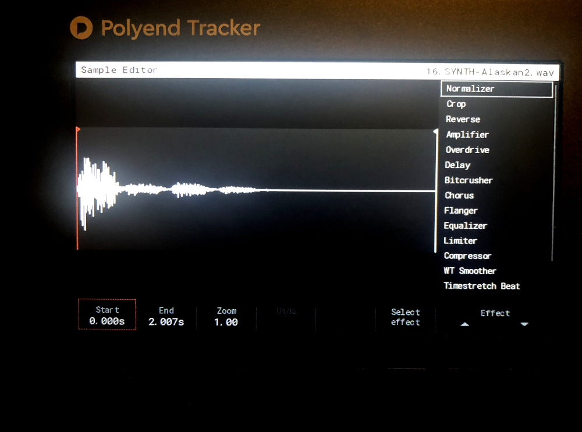Select the Crop effect
582x432 pixels.
[456, 104]
